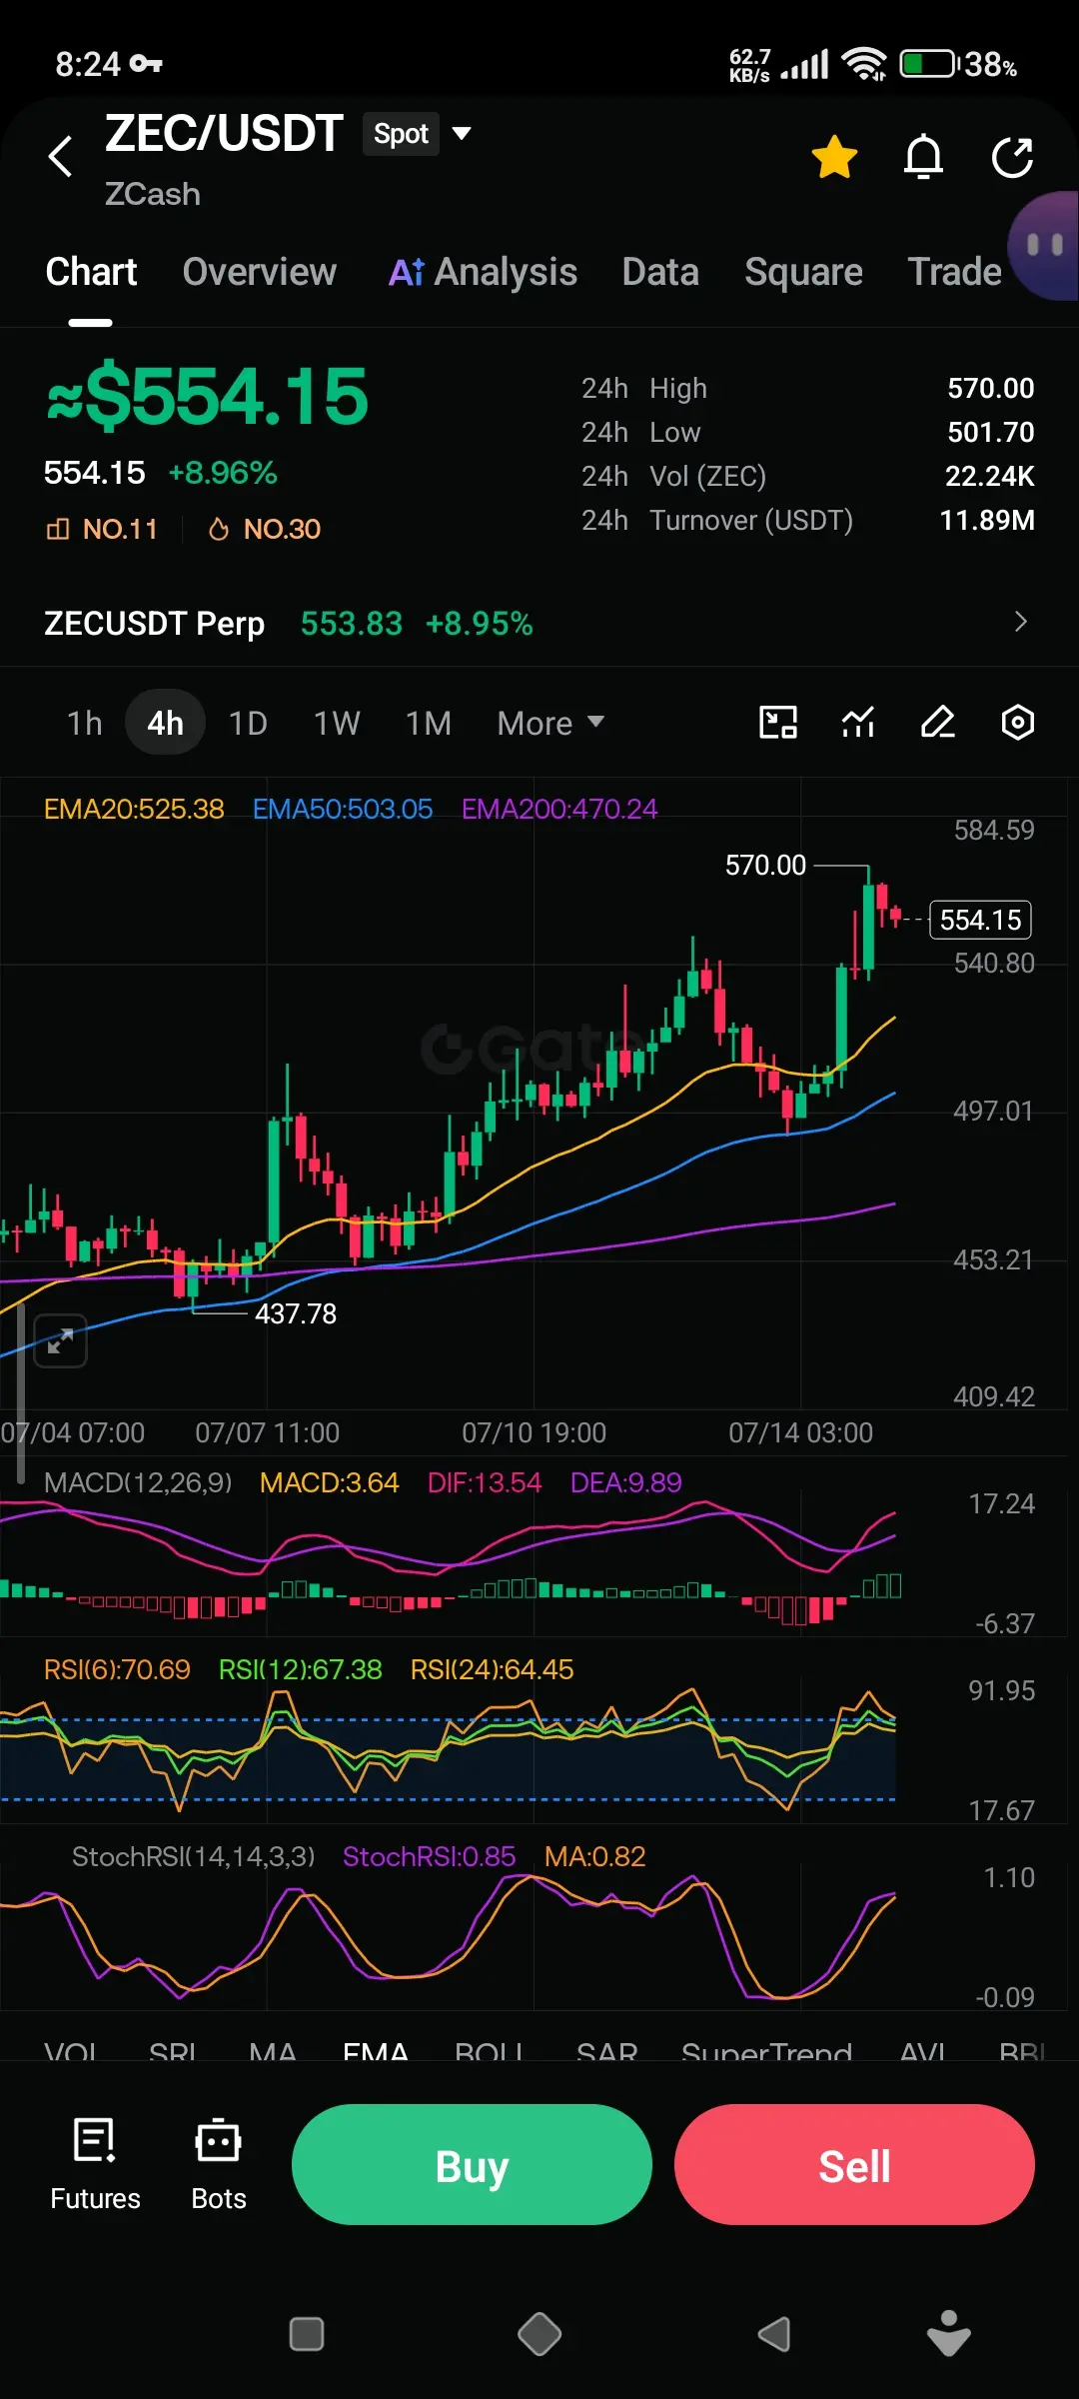The width and height of the screenshot is (1079, 2399).
Task: Open the Bots icon
Action: point(219,2163)
